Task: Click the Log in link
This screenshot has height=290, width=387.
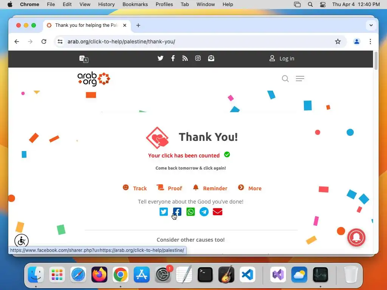Action: [x=282, y=59]
